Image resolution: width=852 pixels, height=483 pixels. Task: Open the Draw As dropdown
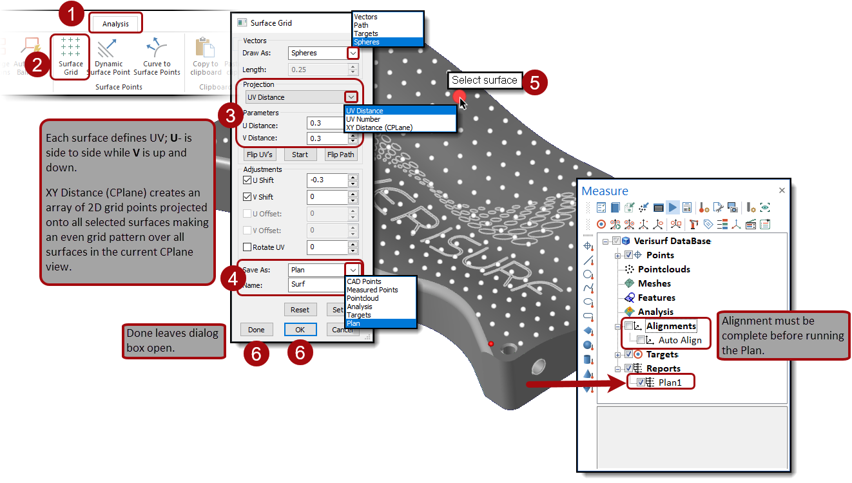tap(353, 53)
